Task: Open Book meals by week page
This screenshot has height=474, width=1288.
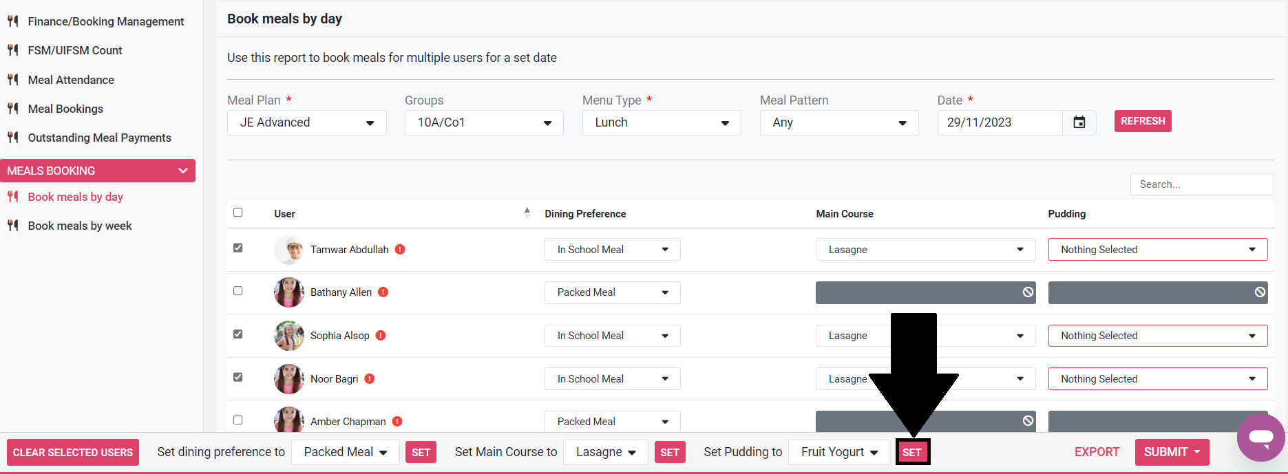Action: click(80, 226)
